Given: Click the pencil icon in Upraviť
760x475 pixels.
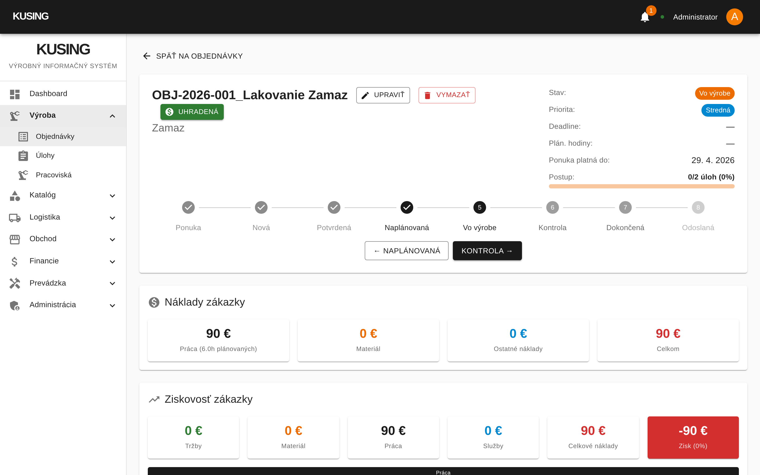Looking at the screenshot, I should pos(365,95).
